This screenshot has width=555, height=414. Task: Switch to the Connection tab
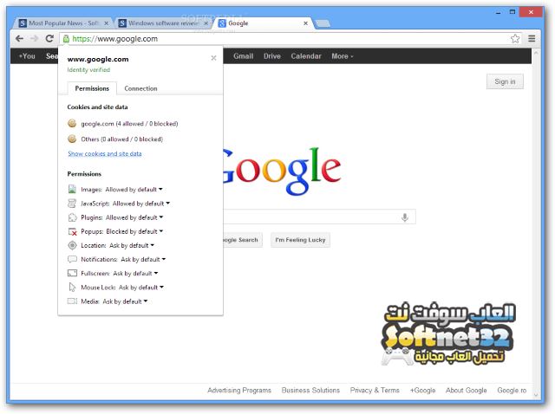click(x=140, y=88)
